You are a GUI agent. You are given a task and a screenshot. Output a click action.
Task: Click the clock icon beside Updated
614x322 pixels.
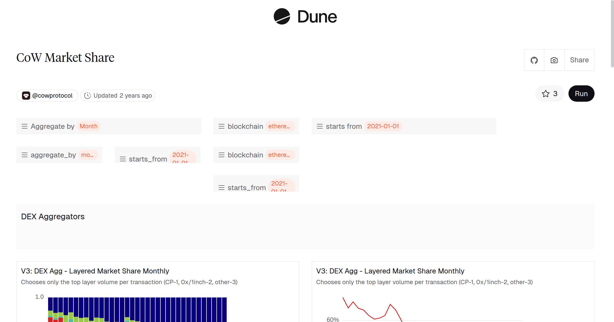point(87,96)
